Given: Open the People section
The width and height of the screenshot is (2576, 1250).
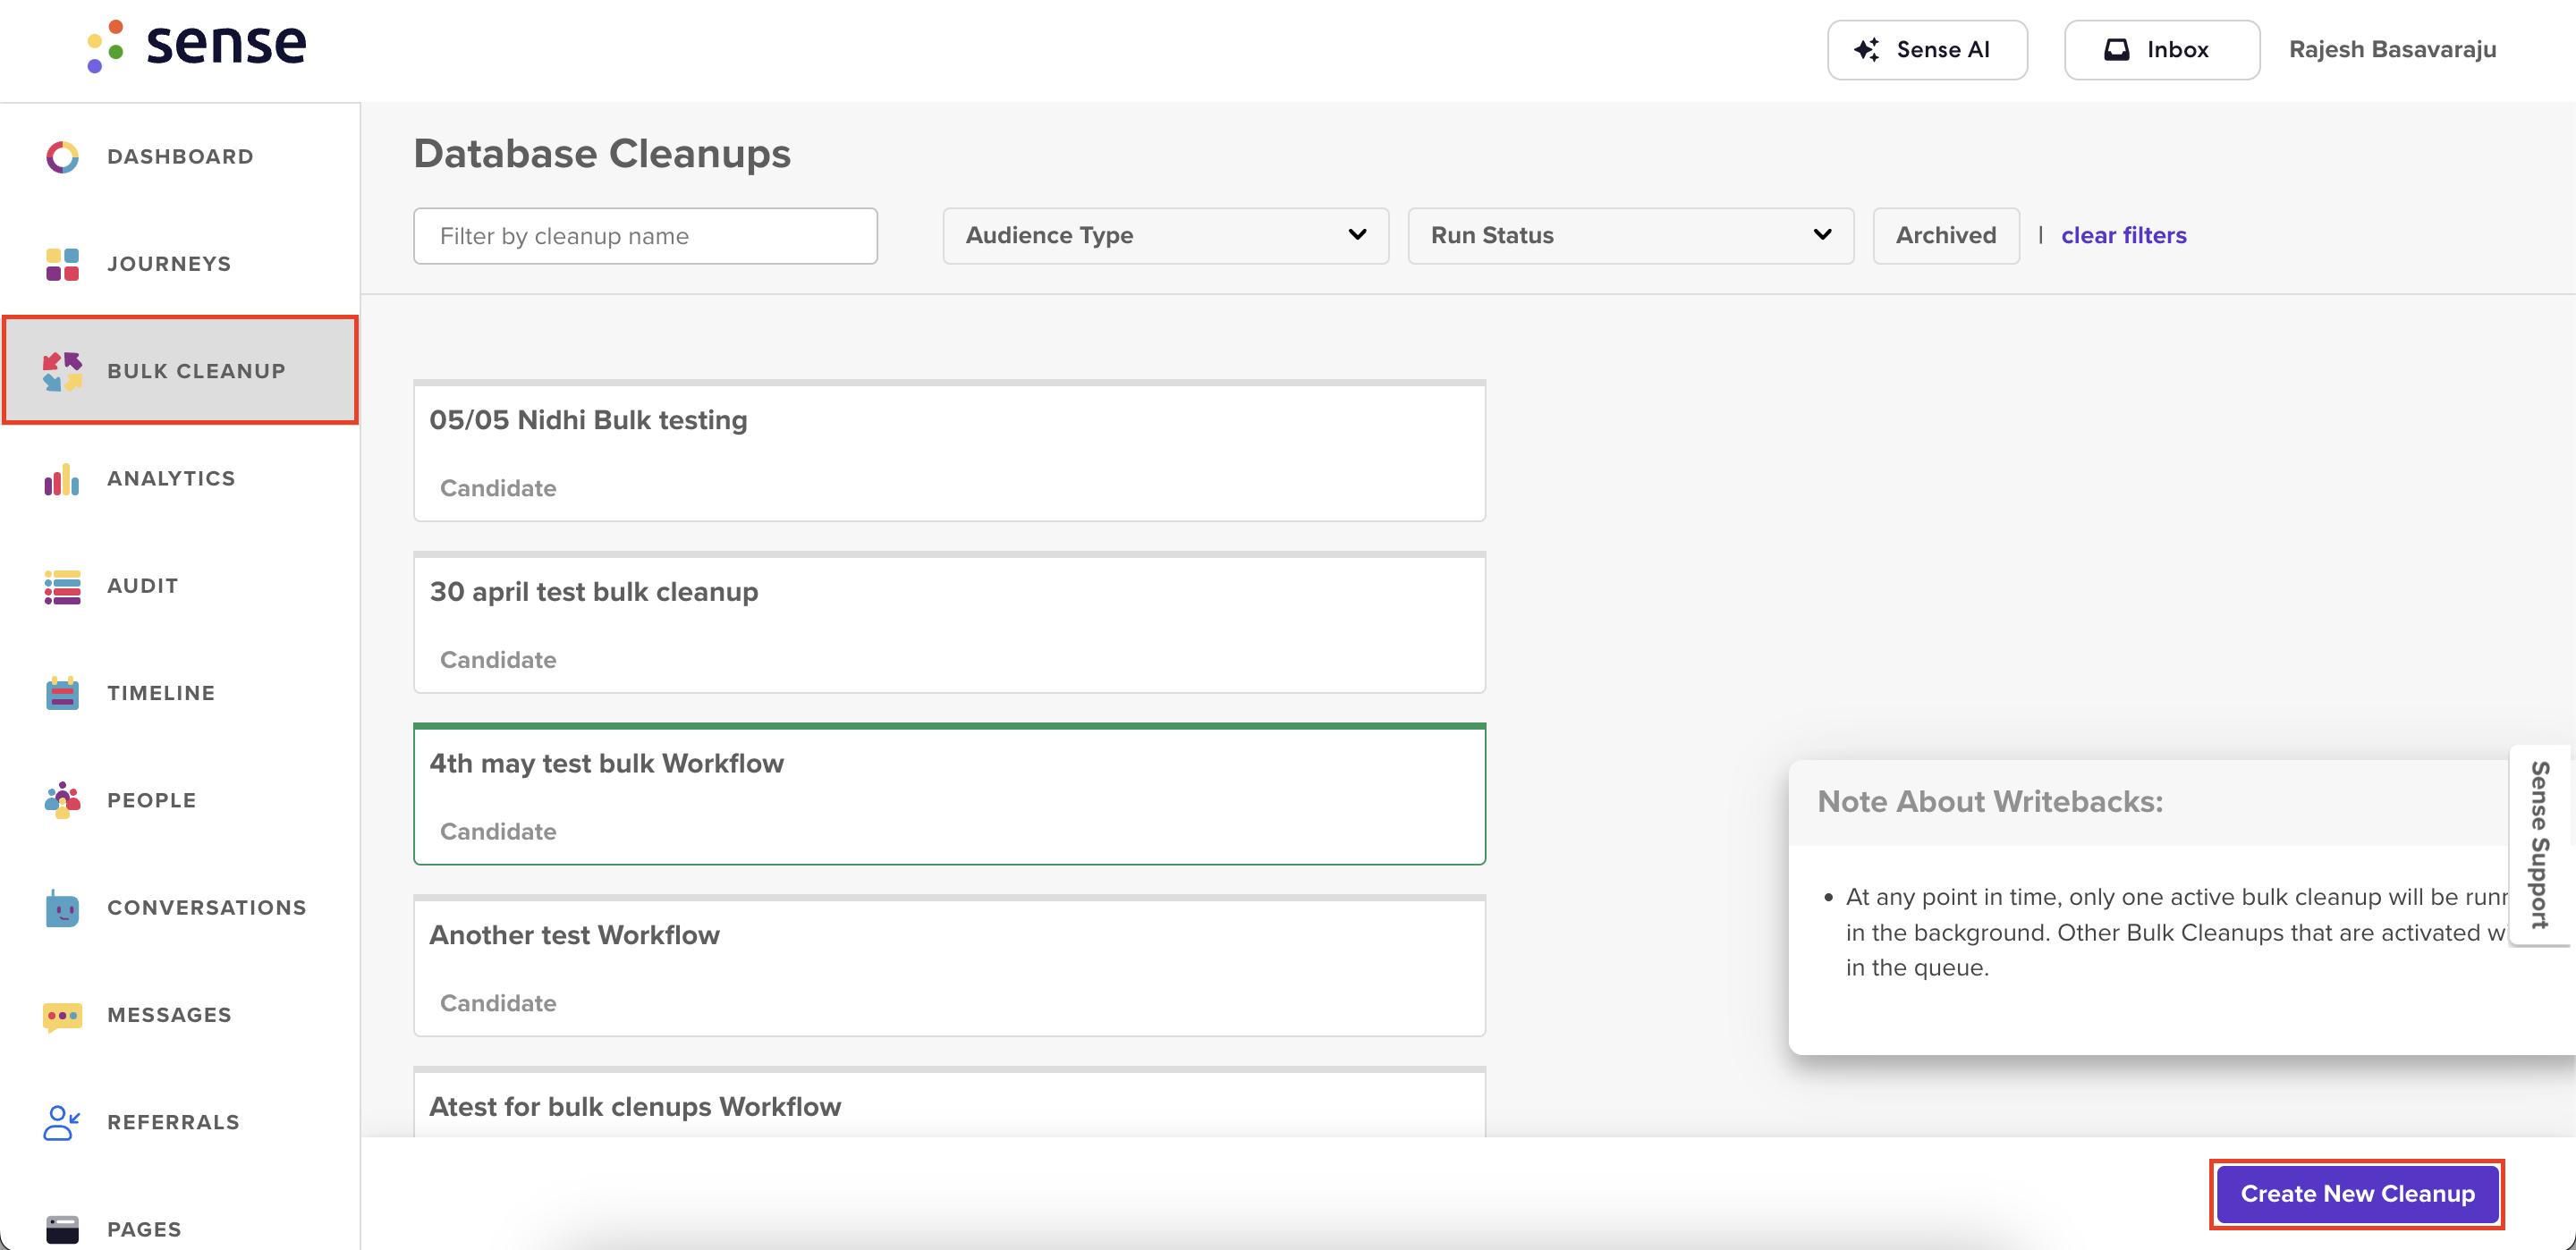Looking at the screenshot, I should (x=180, y=800).
